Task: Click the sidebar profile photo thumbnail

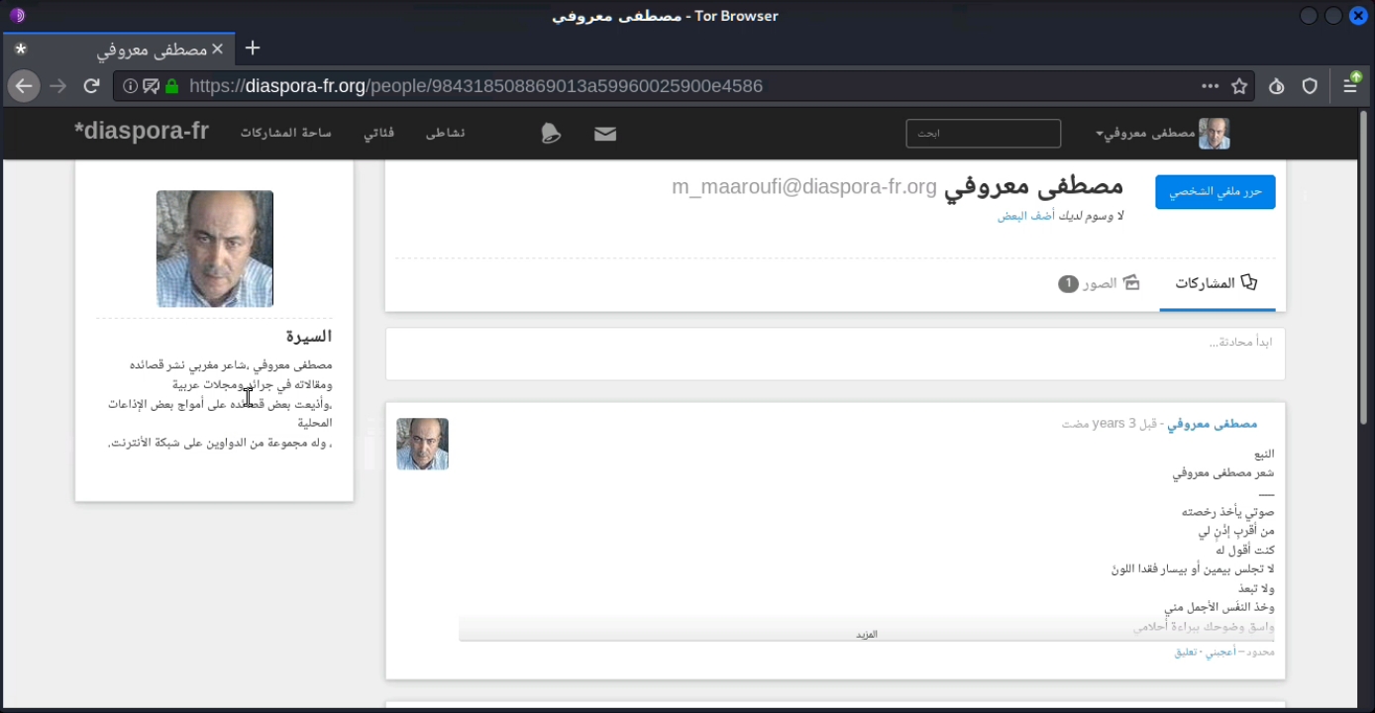Action: coord(215,249)
